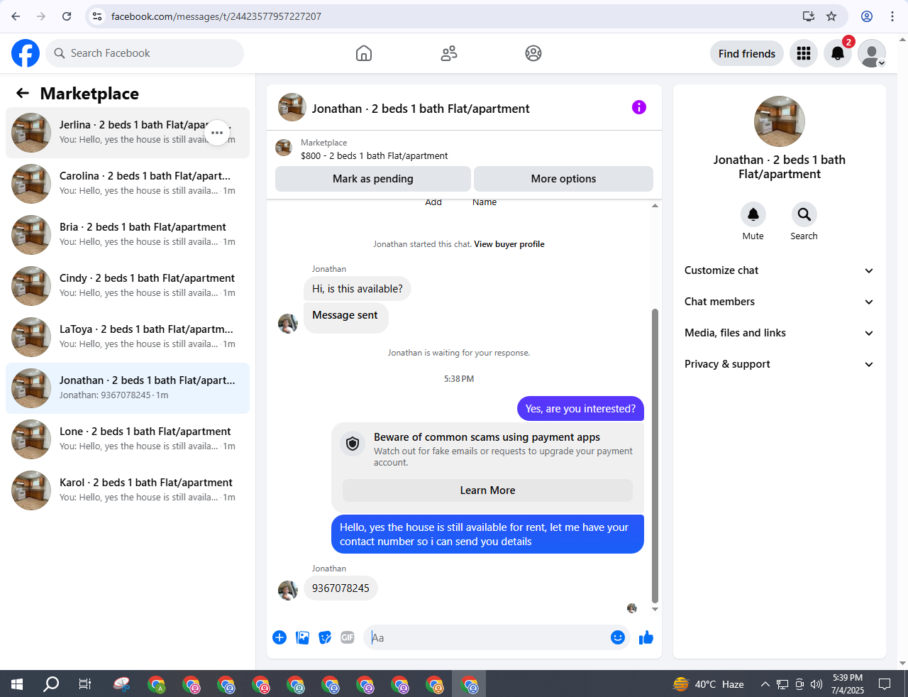908x697 pixels.
Task: Open the weather 40°C Haze widget
Action: 708,684
